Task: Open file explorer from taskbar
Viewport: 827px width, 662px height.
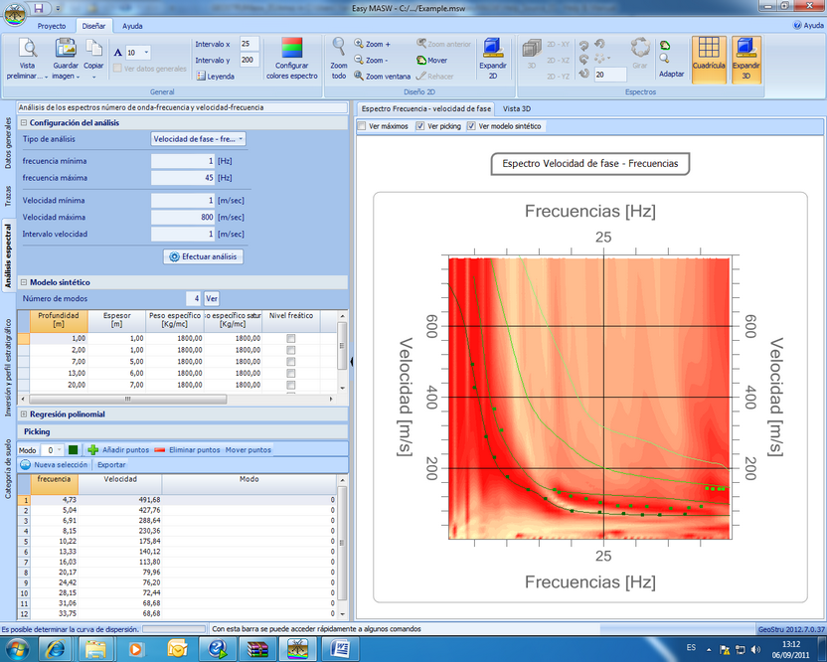Action: click(x=95, y=649)
